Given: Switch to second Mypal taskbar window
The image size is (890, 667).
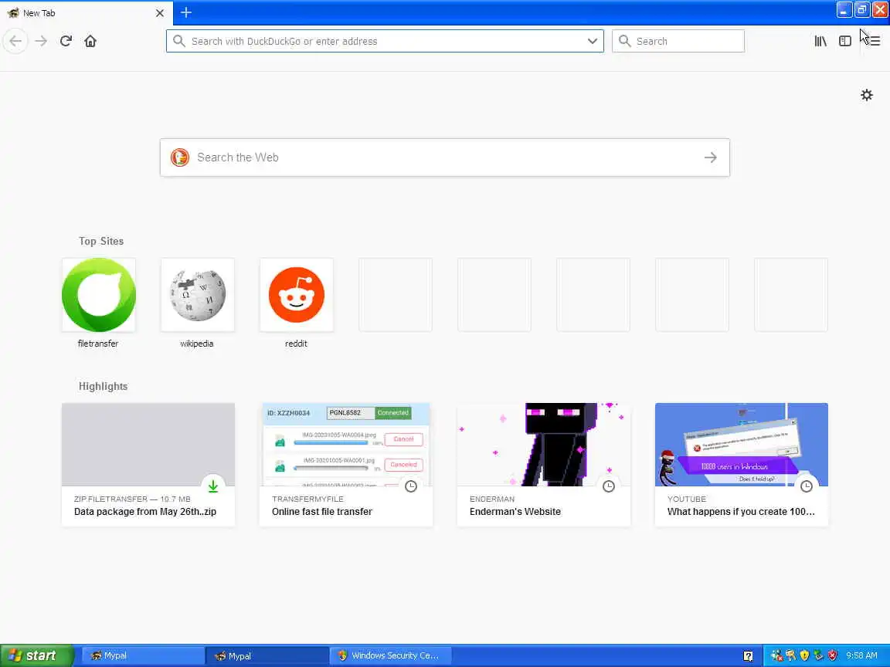Looking at the screenshot, I should [267, 655].
